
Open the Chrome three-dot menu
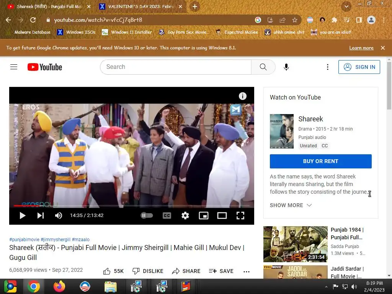tap(384, 20)
